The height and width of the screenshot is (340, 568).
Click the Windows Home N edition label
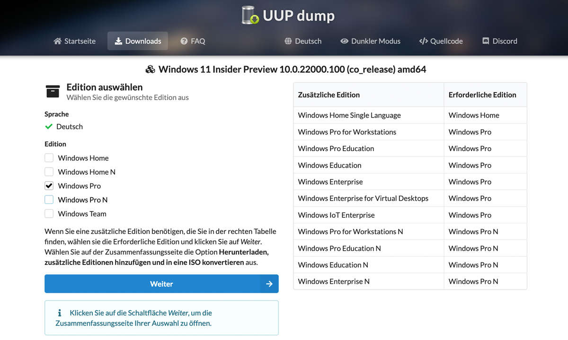[87, 172]
